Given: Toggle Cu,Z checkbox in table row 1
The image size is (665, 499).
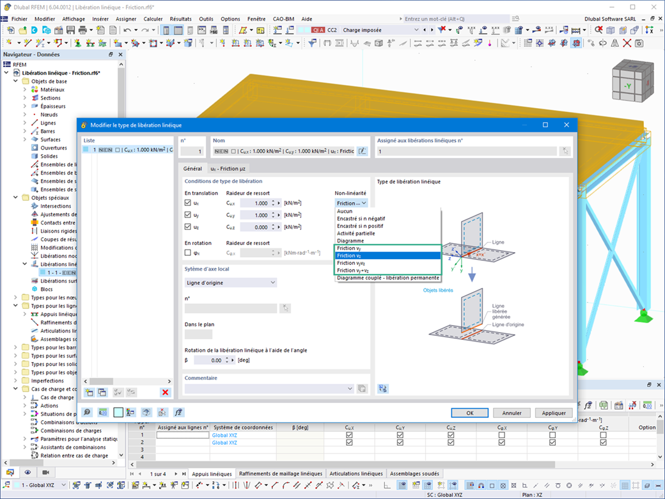Looking at the screenshot, I should coord(451,435).
